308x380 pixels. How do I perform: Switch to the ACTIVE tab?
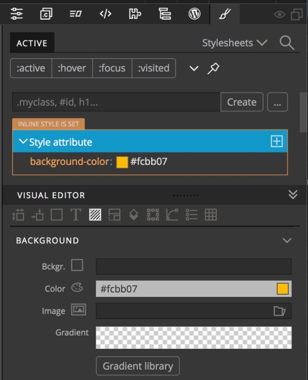32,43
